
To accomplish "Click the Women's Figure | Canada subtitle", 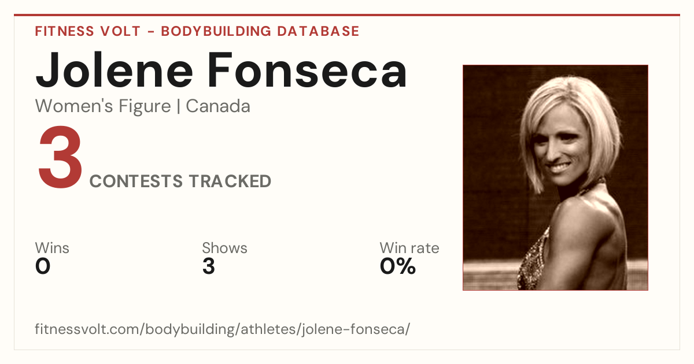I will click(143, 106).
